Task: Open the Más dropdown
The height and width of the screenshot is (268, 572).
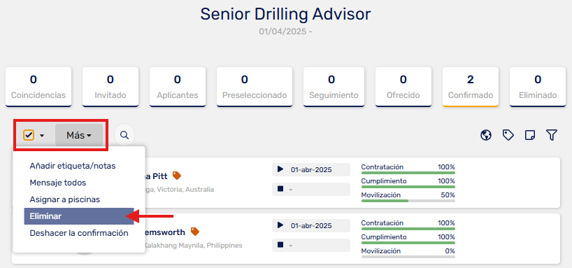Action: point(79,135)
